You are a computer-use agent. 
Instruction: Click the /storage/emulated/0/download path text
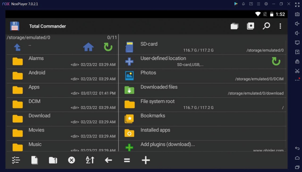click(256, 93)
